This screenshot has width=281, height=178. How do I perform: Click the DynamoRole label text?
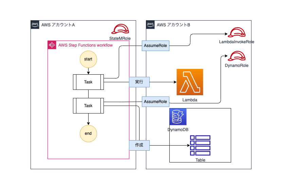[237, 66]
